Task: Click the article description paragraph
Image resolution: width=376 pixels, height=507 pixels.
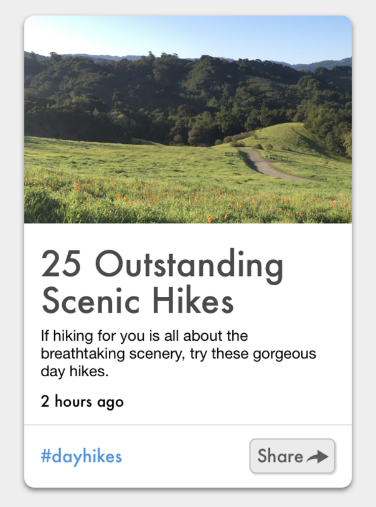Action: (178, 354)
